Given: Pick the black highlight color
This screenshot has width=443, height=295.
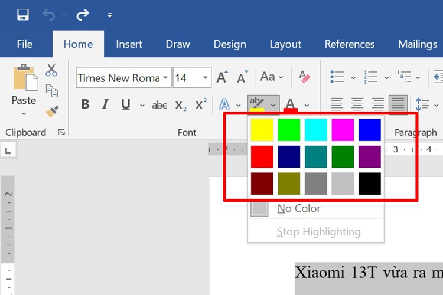Looking at the screenshot, I should tap(370, 183).
